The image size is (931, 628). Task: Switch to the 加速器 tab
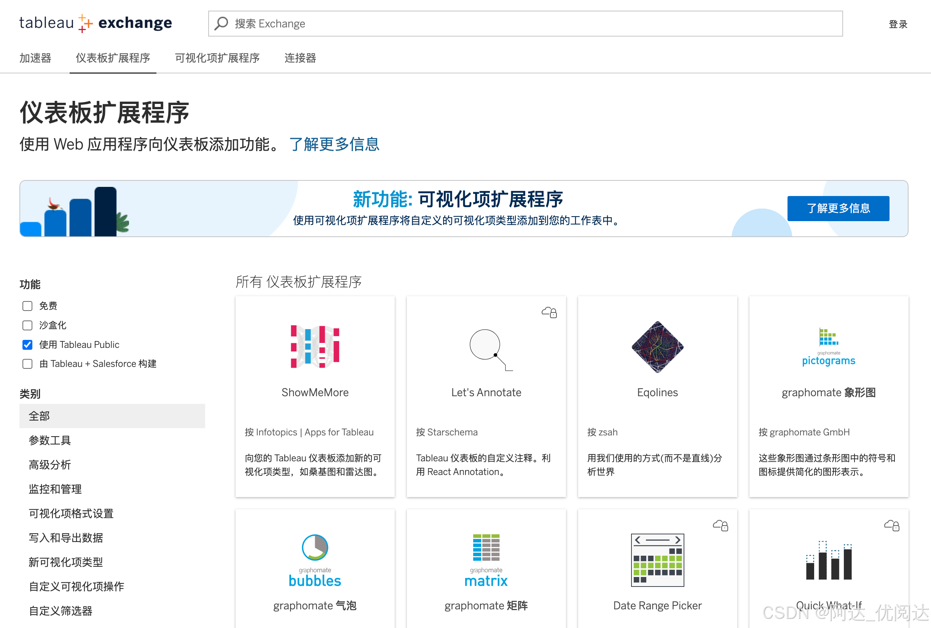click(x=35, y=58)
